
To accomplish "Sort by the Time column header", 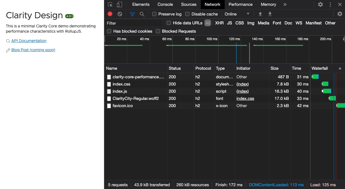I will [300, 68].
